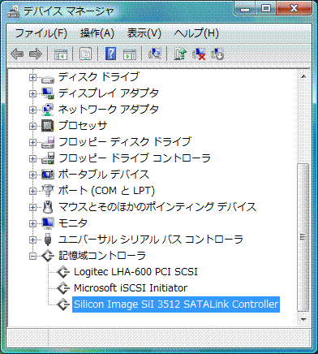The width and height of the screenshot is (318, 354).
Task: Click the 記憶域コントローラ category icon
Action: pyautogui.click(x=48, y=256)
